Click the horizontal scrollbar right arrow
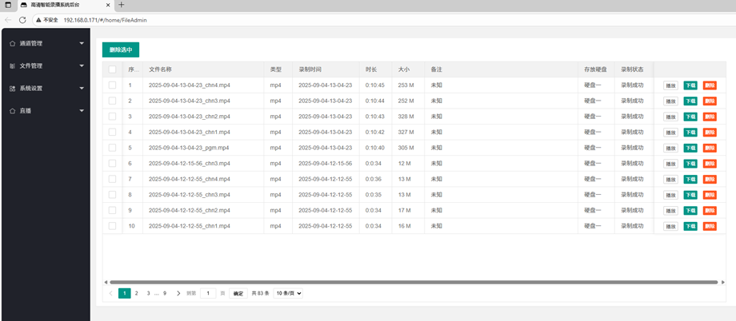 click(x=723, y=282)
